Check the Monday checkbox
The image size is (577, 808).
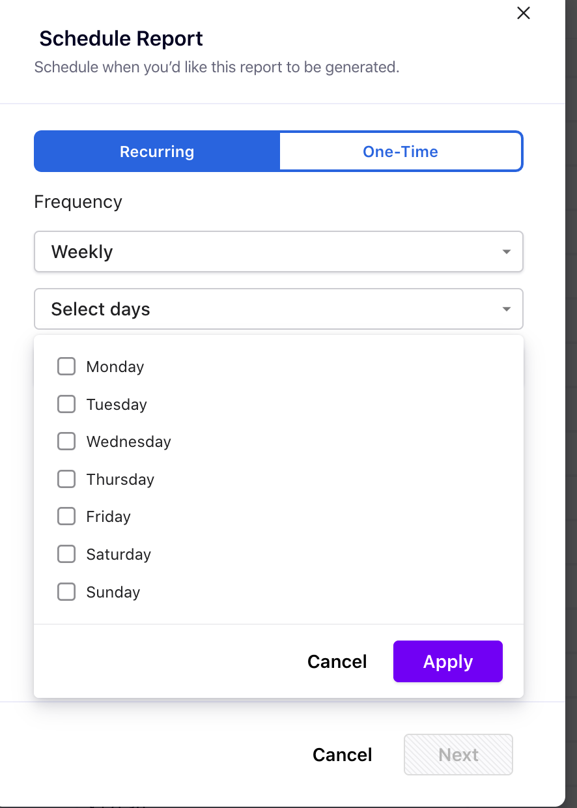tap(66, 367)
